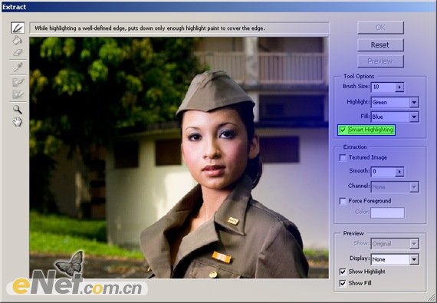Click the Force Foreground color swatch
The height and width of the screenshot is (303, 437).
(x=387, y=213)
